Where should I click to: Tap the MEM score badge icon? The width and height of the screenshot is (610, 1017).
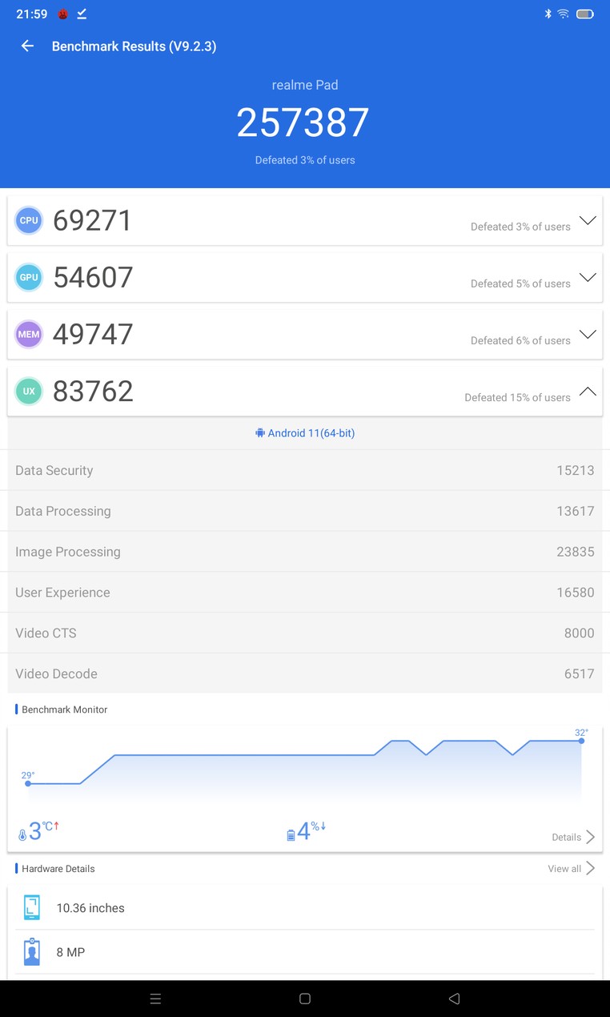click(x=29, y=334)
